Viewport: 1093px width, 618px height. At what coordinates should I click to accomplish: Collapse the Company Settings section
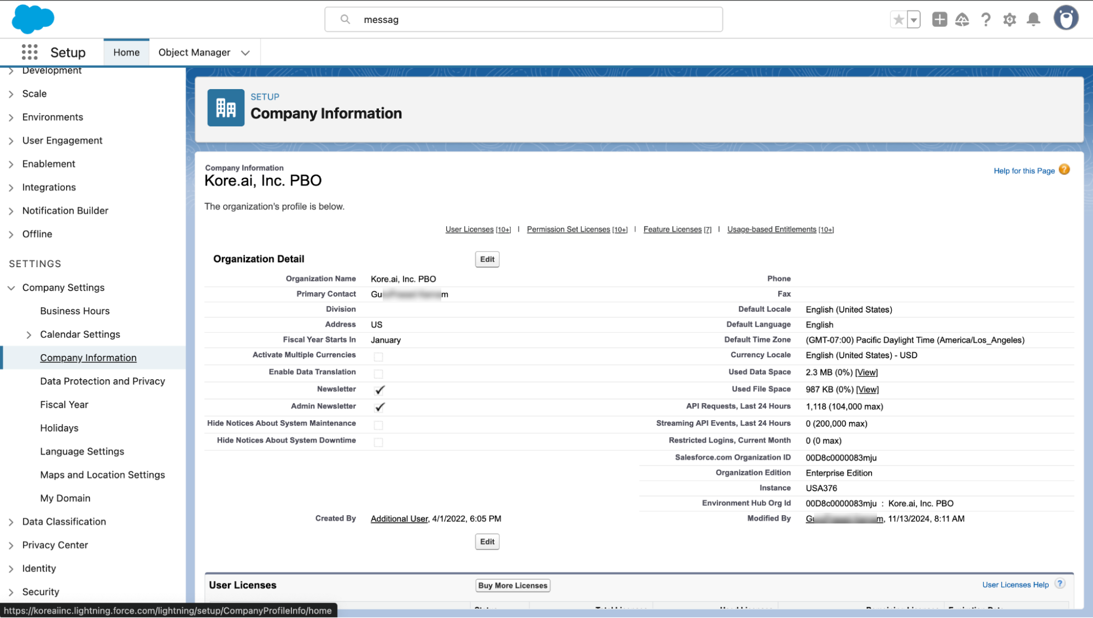pyautogui.click(x=11, y=288)
